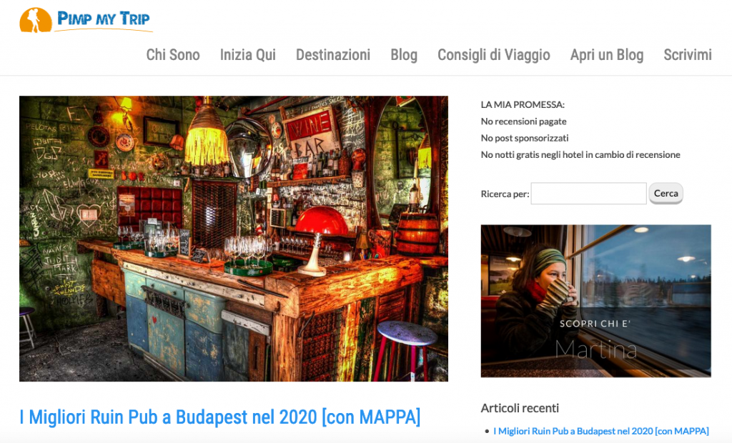
Task: Open the Apri un Blog page
Action: (606, 54)
